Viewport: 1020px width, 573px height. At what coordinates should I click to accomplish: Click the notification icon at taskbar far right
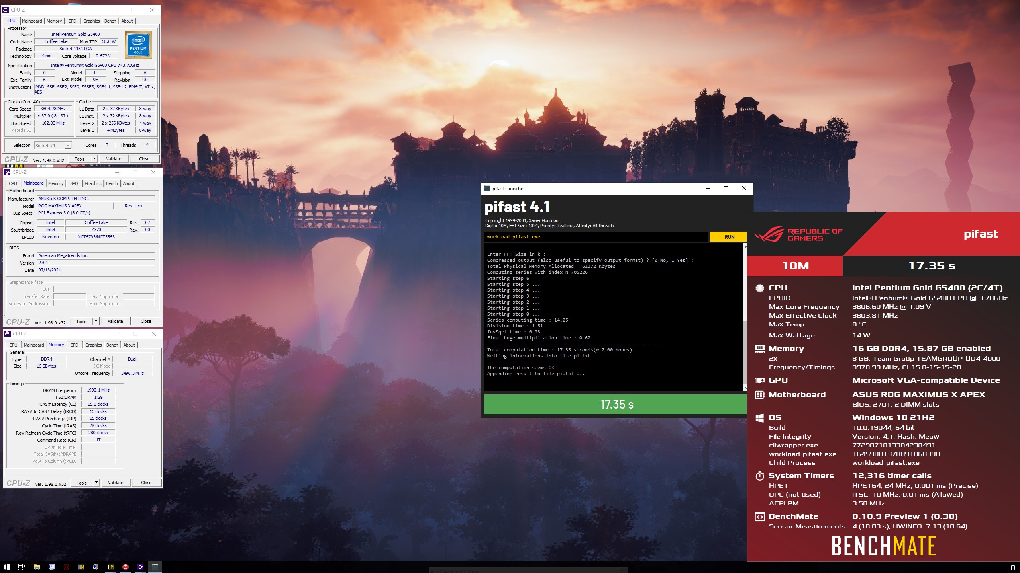pyautogui.click(x=1013, y=567)
